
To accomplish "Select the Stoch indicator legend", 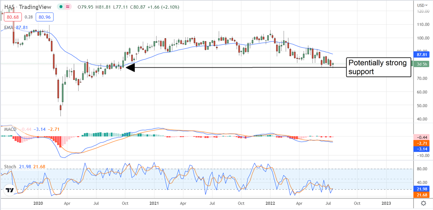I will [9, 166].
